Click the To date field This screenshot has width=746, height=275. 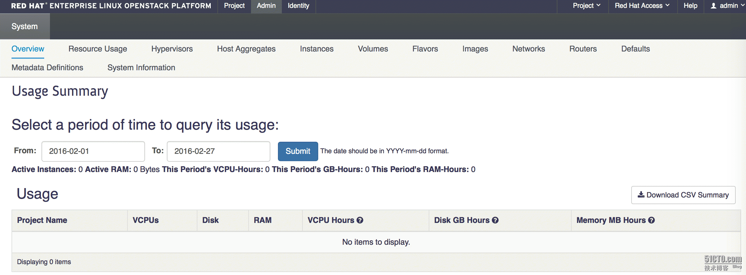(x=218, y=151)
